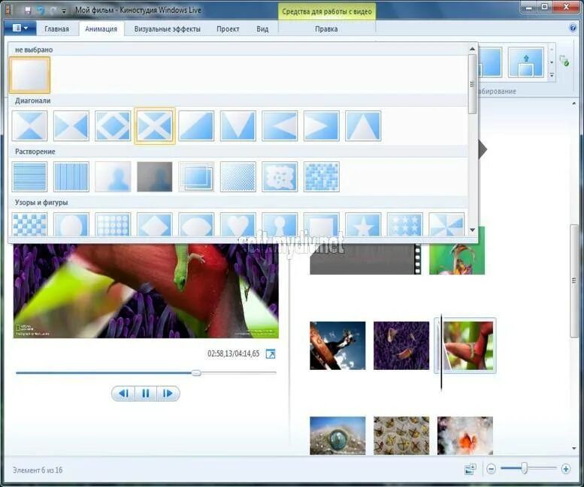Image resolution: width=584 pixels, height=487 pixels.
Task: Choose the bowtie vertical diagonal transition
Action: tap(30, 126)
